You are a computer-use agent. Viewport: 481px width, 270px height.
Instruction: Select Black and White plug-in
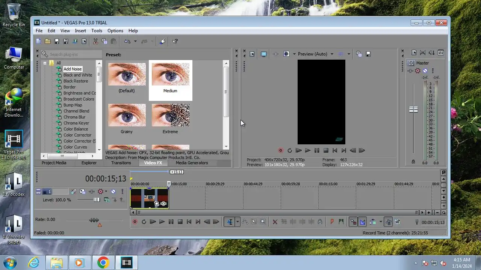click(78, 75)
